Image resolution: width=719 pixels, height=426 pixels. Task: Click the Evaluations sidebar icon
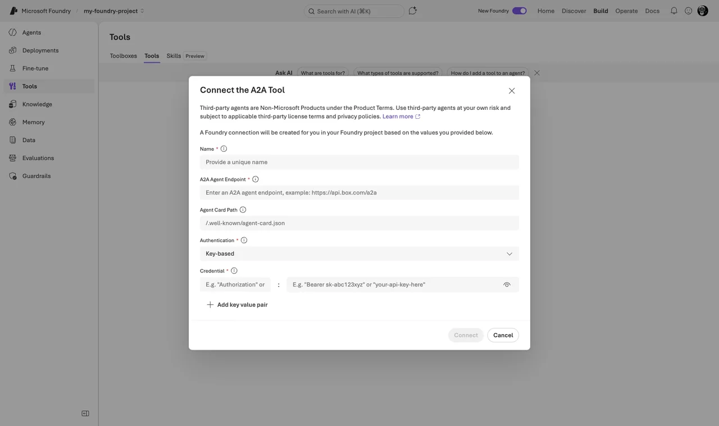pos(13,158)
